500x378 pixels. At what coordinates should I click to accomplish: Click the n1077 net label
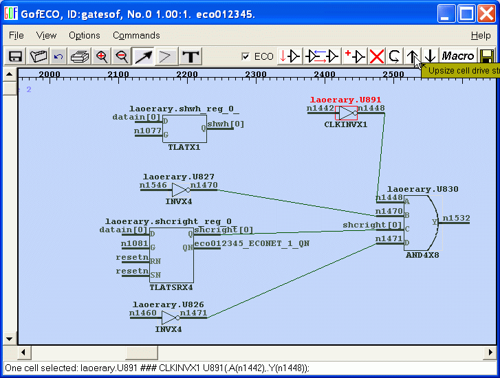148,131
